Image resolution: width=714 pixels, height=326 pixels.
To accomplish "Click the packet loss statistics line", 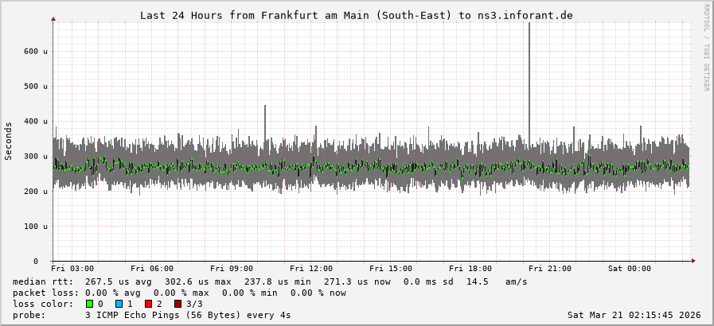I will (x=179, y=293).
